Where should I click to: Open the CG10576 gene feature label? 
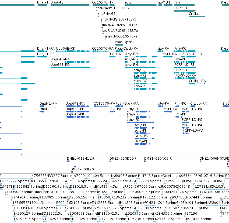[x=100, y=2]
